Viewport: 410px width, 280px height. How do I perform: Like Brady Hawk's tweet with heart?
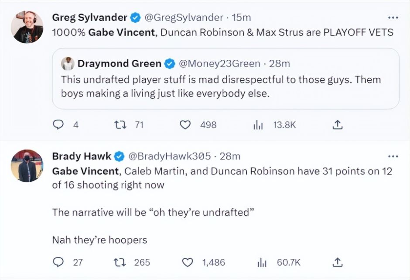tap(187, 262)
